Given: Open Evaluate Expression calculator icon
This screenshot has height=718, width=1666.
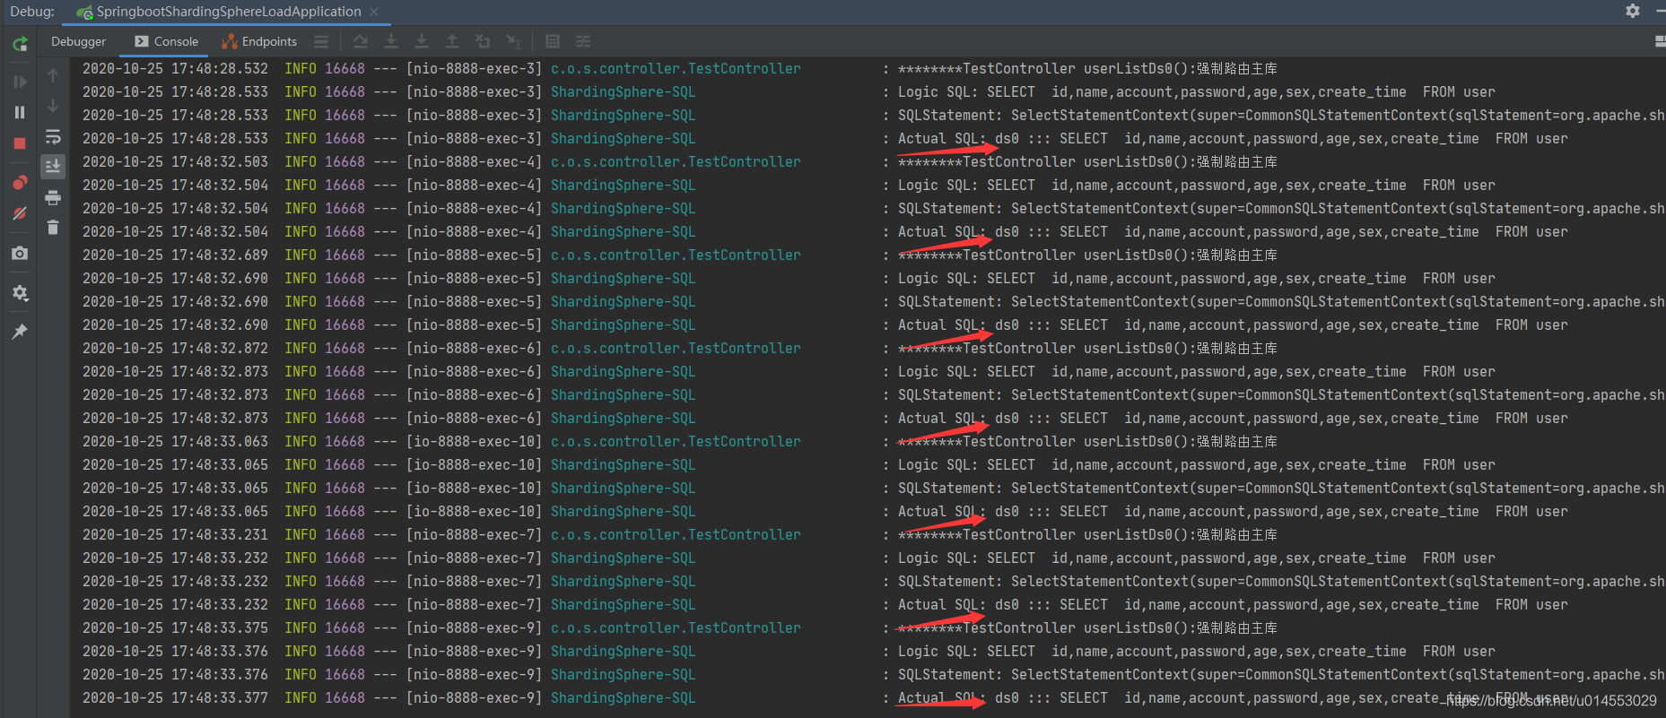Looking at the screenshot, I should point(553,41).
